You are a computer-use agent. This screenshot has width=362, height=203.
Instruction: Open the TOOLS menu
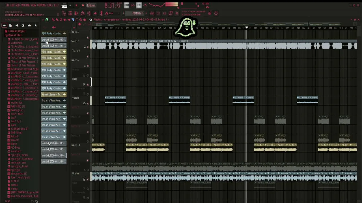pos(50,5)
